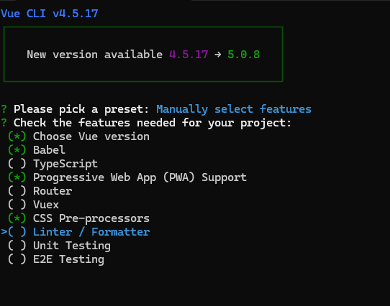Click the Vue CLI v4.5.17 header text

[x=50, y=14]
